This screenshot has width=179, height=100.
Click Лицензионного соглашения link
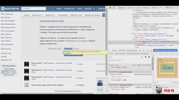click(x=76, y=41)
